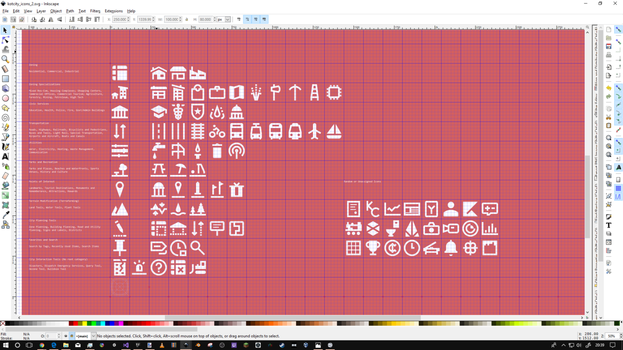Click the X coordinate input field
623x350 pixels.
(119, 19)
